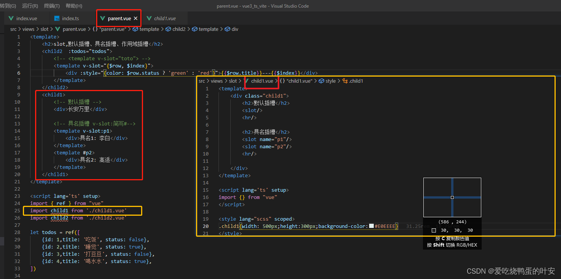561x279 pixels.
Task: Click the todos row with title '打豆豆'
Action: (99, 254)
